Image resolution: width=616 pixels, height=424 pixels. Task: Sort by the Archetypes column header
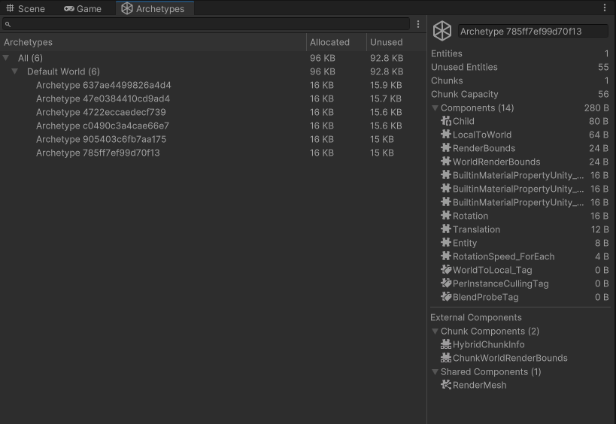click(153, 42)
